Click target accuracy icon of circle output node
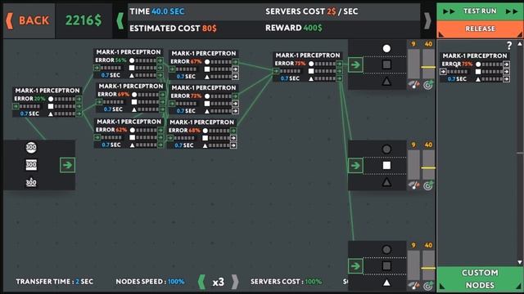Screen dimensions: 524x294 [x=428, y=85]
